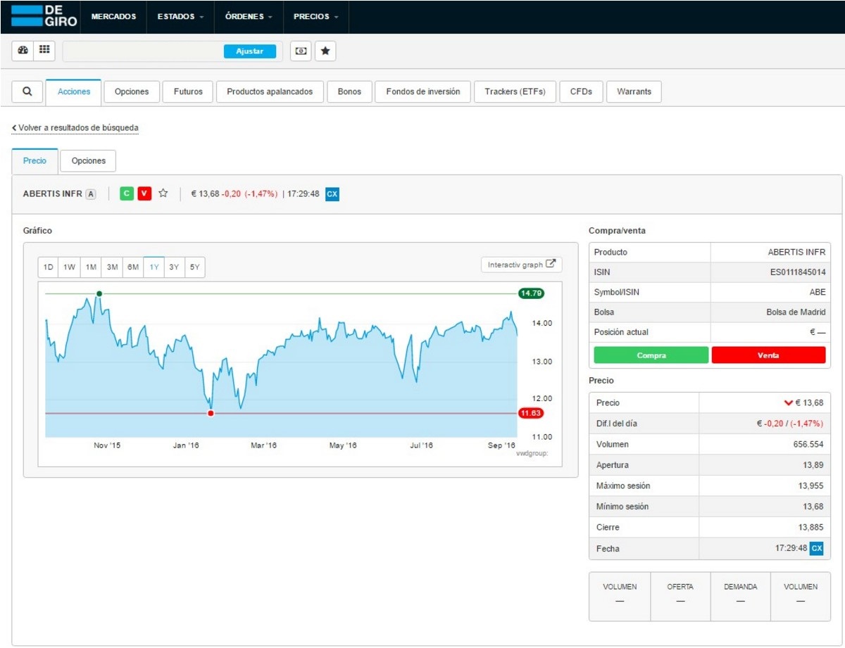Select the Acciones tab

[x=74, y=91]
